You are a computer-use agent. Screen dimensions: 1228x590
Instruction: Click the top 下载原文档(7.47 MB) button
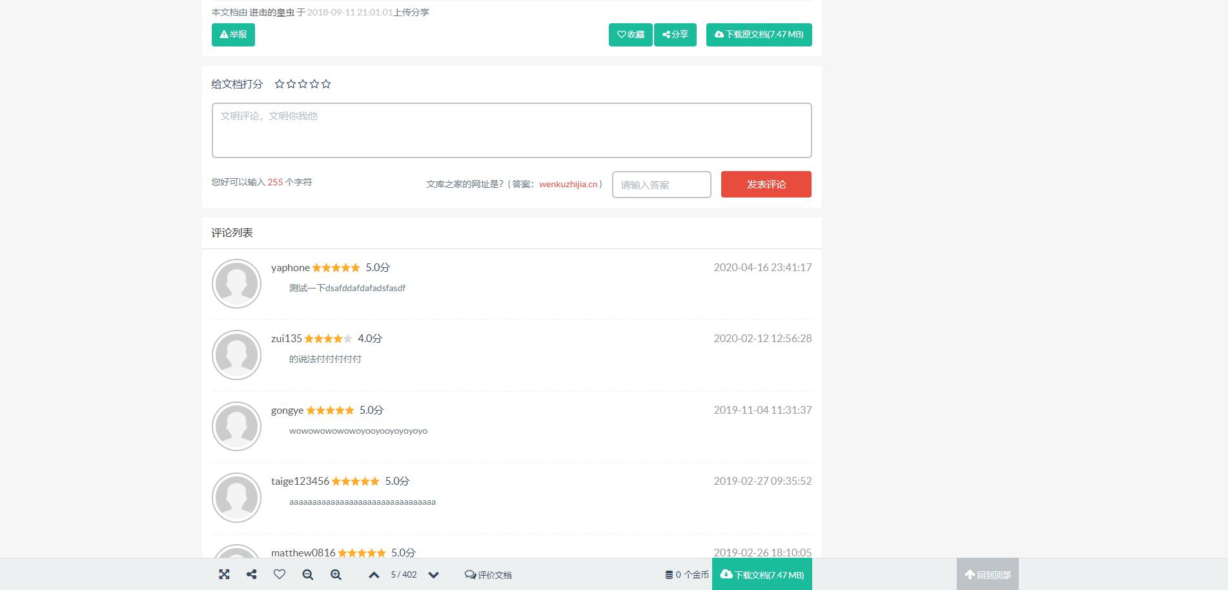tap(759, 35)
